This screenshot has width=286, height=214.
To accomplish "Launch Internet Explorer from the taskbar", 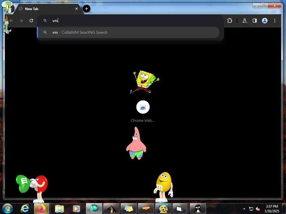I will (25, 208).
